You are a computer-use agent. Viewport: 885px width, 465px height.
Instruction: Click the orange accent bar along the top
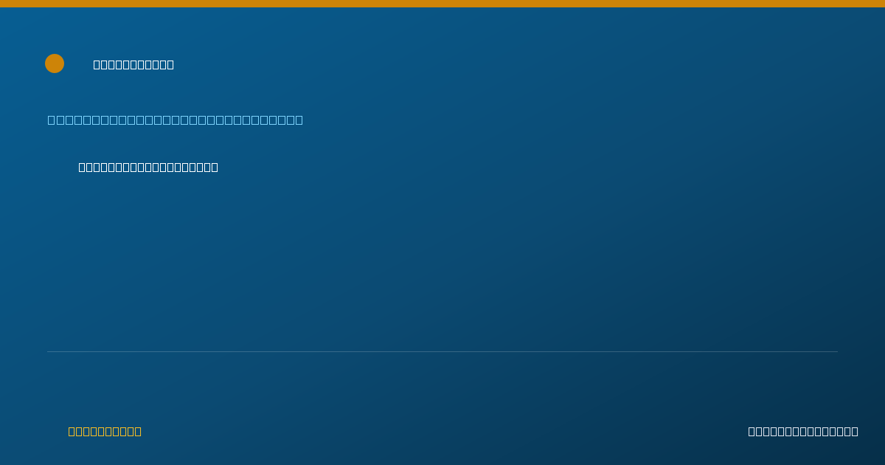pyautogui.click(x=442, y=4)
